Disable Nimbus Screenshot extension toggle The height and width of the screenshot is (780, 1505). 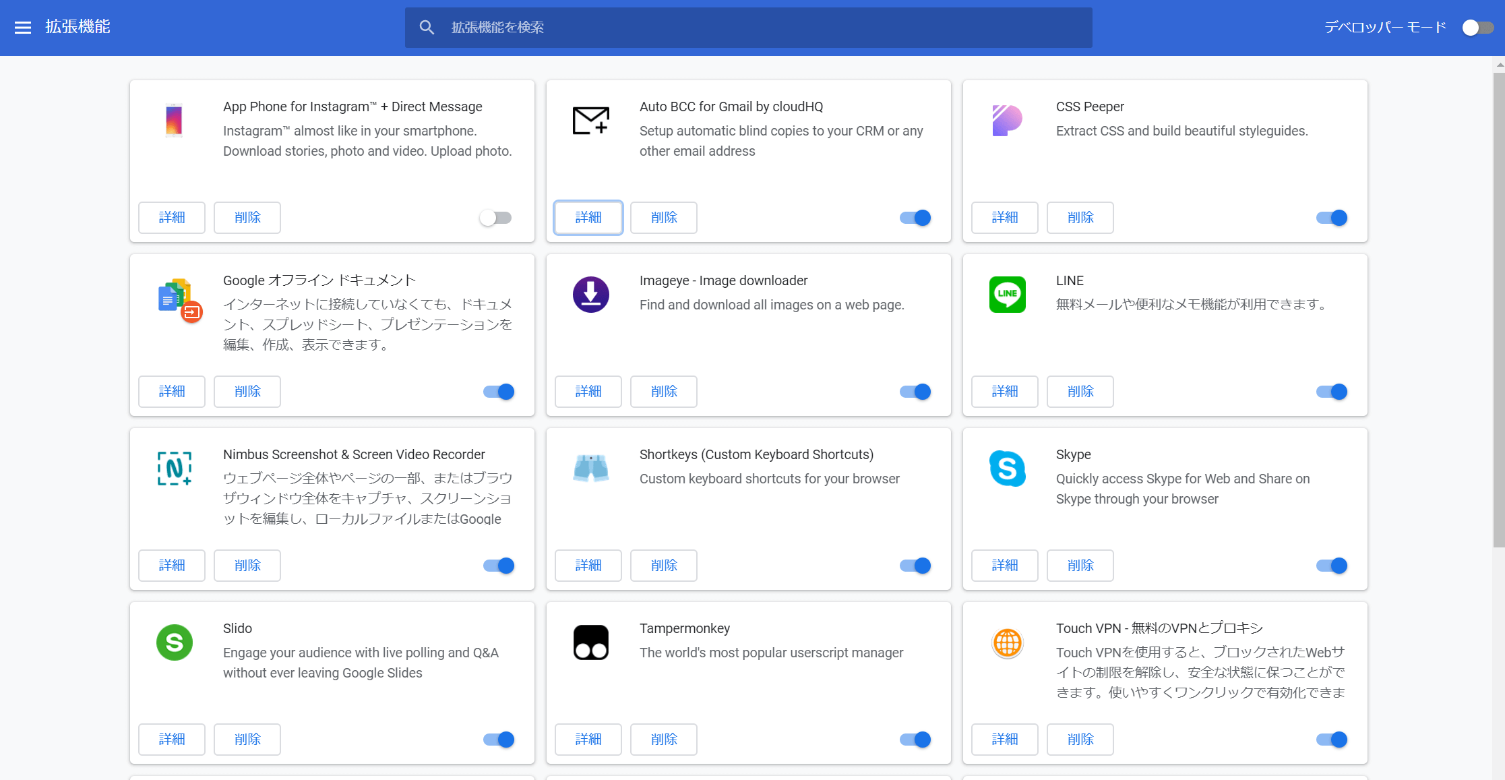tap(499, 566)
